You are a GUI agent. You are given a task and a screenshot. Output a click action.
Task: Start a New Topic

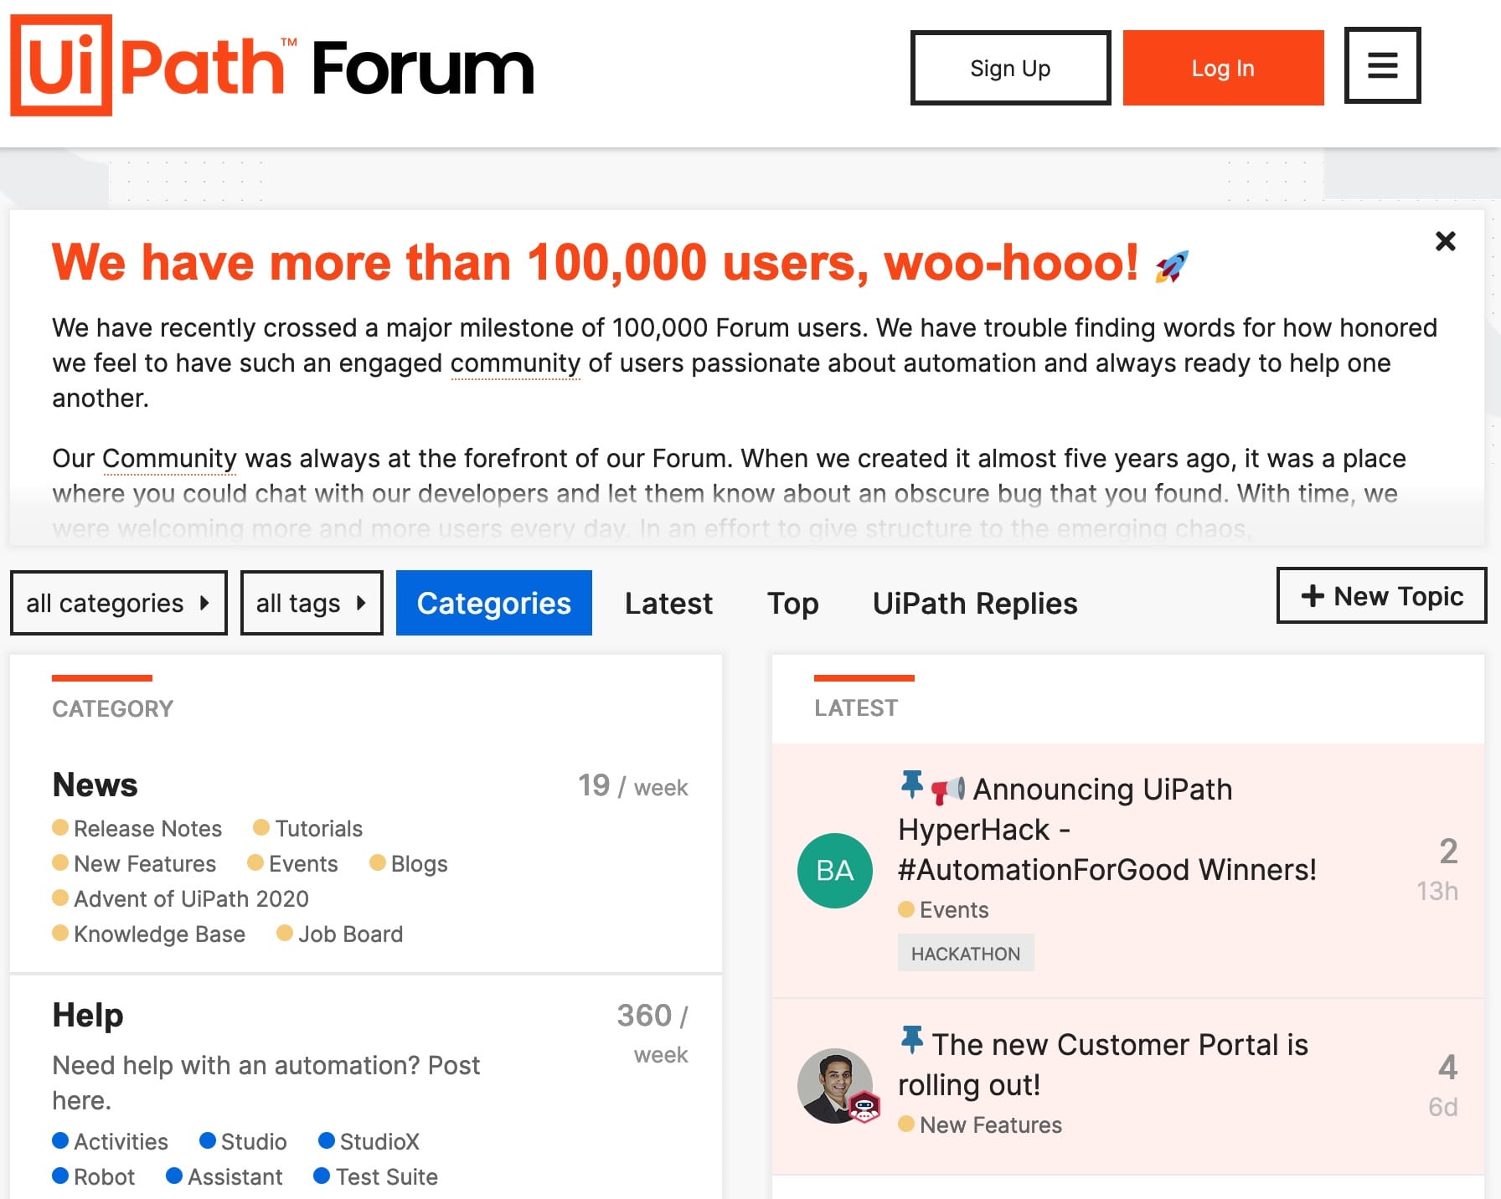point(1380,595)
